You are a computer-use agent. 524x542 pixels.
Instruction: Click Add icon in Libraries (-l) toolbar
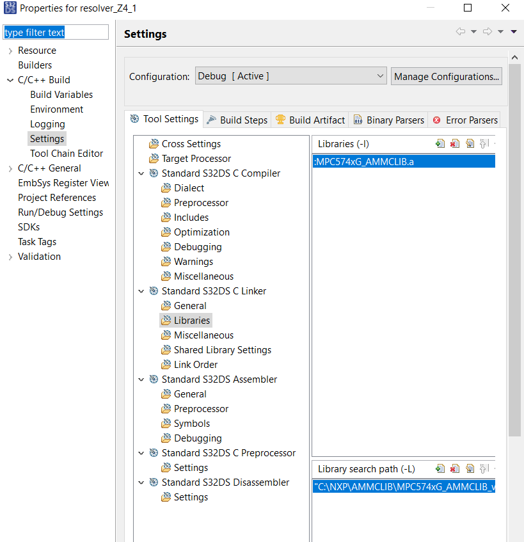tap(440, 144)
